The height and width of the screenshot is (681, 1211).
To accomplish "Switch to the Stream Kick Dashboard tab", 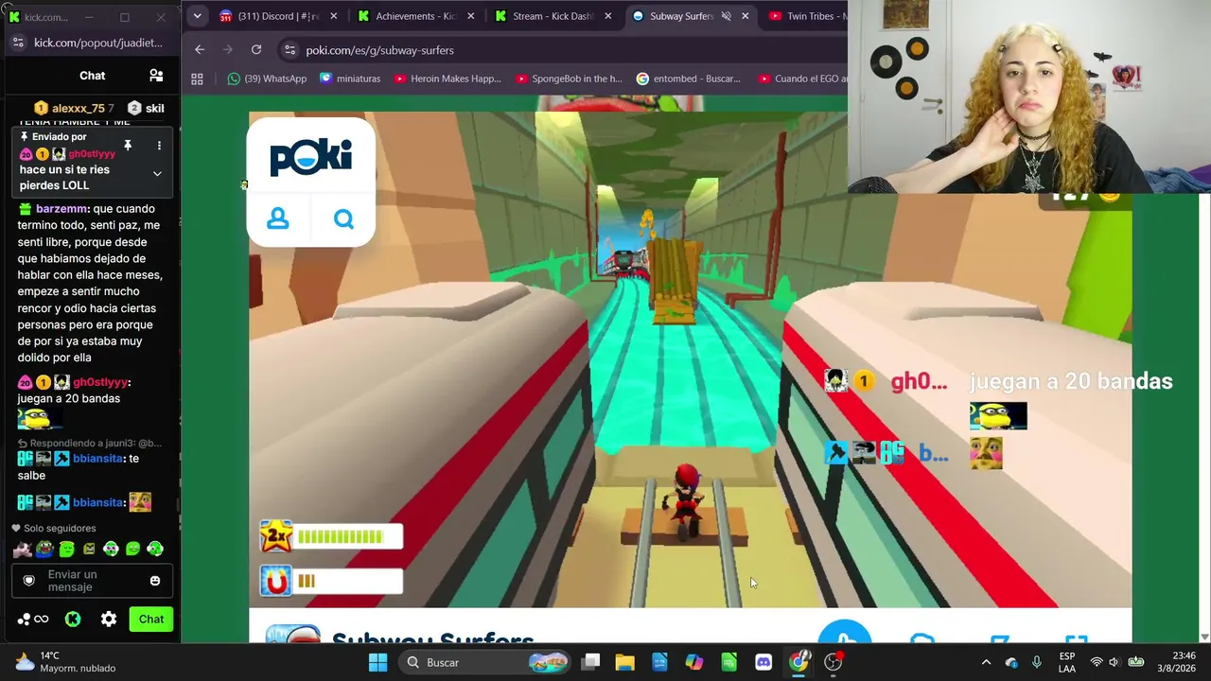I will tap(553, 16).
